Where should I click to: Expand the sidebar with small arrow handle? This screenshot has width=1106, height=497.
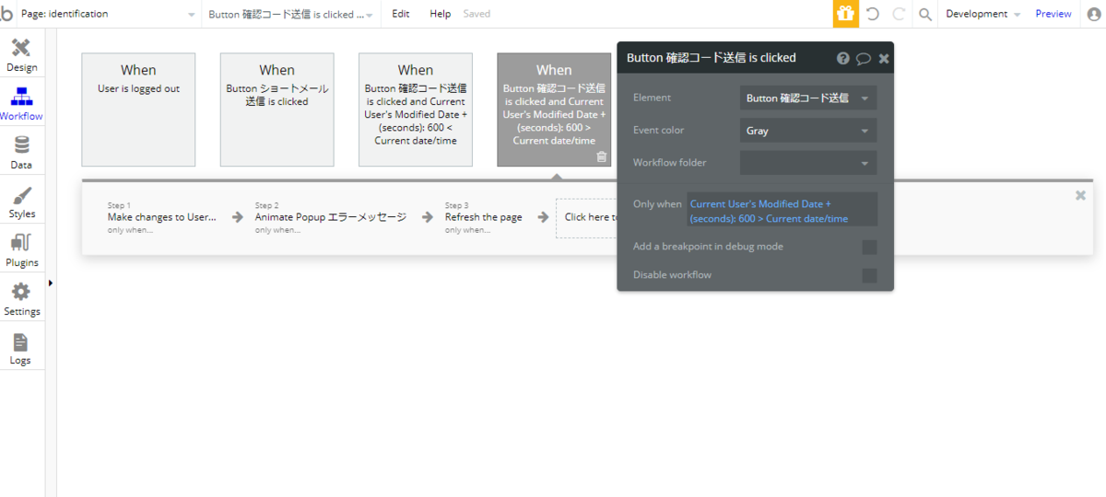50,283
